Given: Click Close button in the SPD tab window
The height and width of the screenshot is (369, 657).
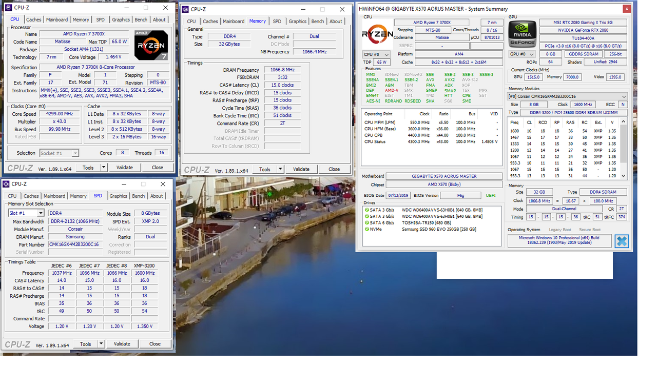Looking at the screenshot, I should tap(155, 344).
